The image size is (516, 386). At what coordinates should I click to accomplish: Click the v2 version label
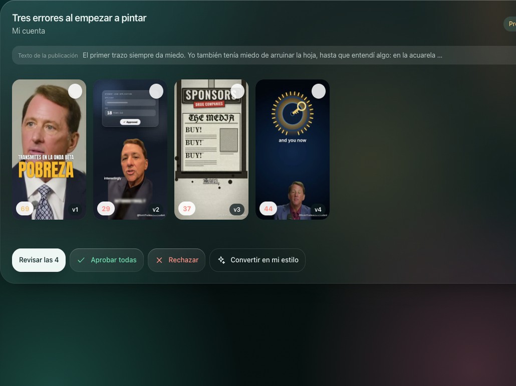click(156, 210)
